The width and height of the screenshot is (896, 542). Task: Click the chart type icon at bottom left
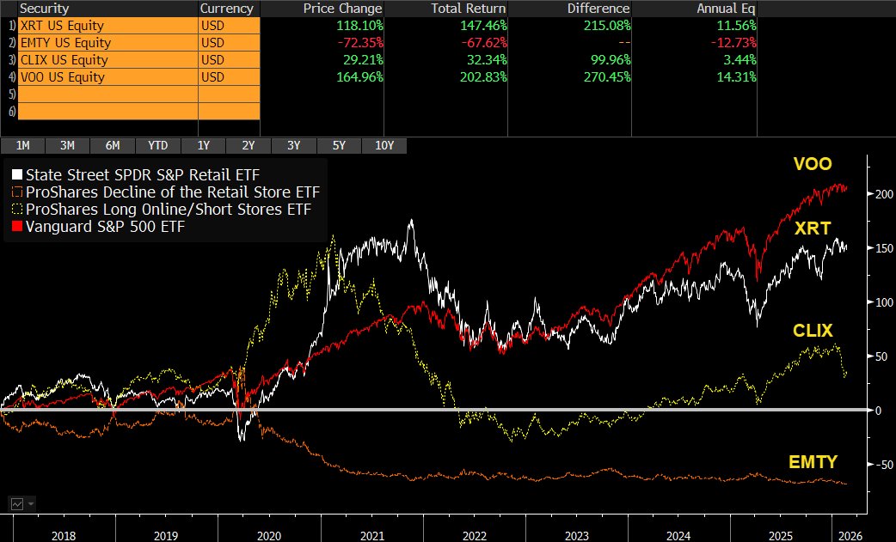(17, 503)
